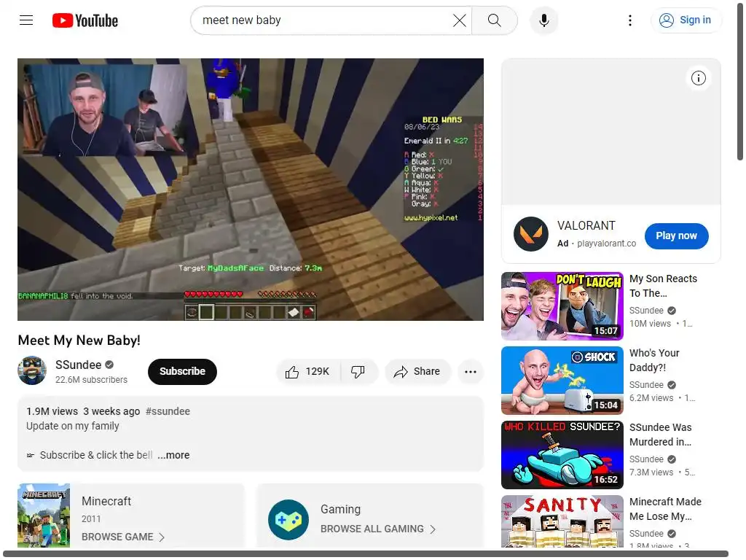Viewport: 746px width, 560px height.
Task: Open more actions ellipsis under video
Action: point(470,372)
